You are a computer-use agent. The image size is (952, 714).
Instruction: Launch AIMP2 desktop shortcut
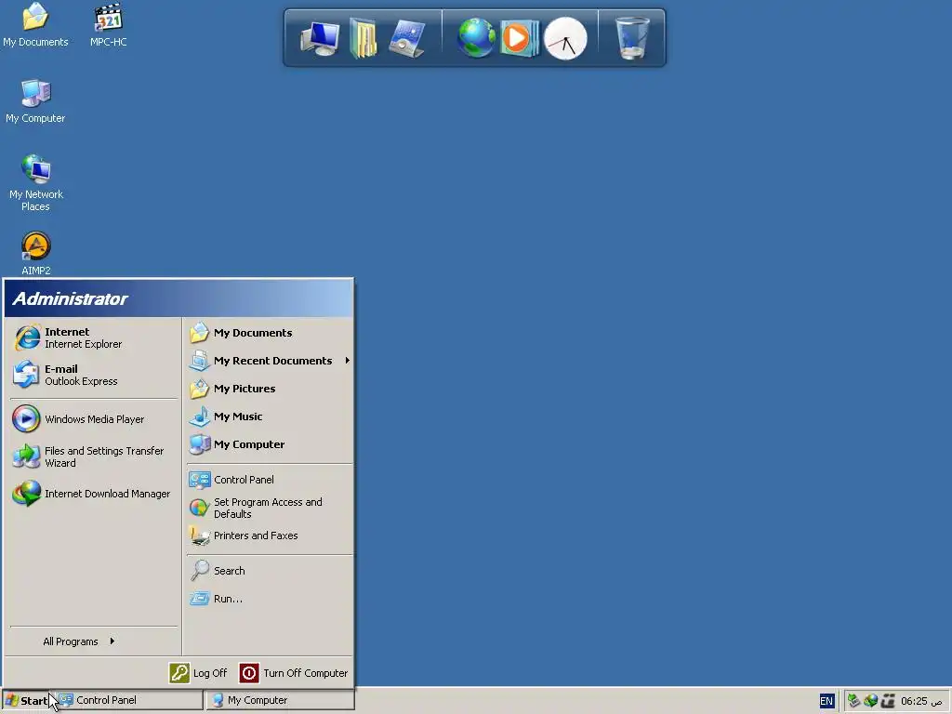[36, 253]
